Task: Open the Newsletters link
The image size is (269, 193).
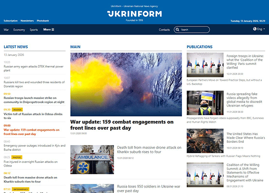Action: [27, 21]
